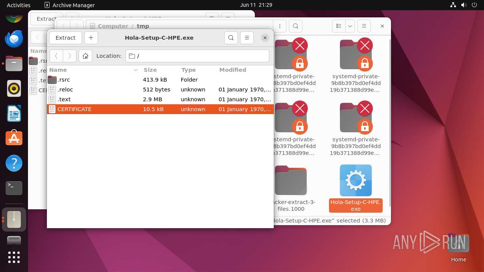The width and height of the screenshot is (484, 272).
Task: Launch Terminal from the dock
Action: (14, 188)
